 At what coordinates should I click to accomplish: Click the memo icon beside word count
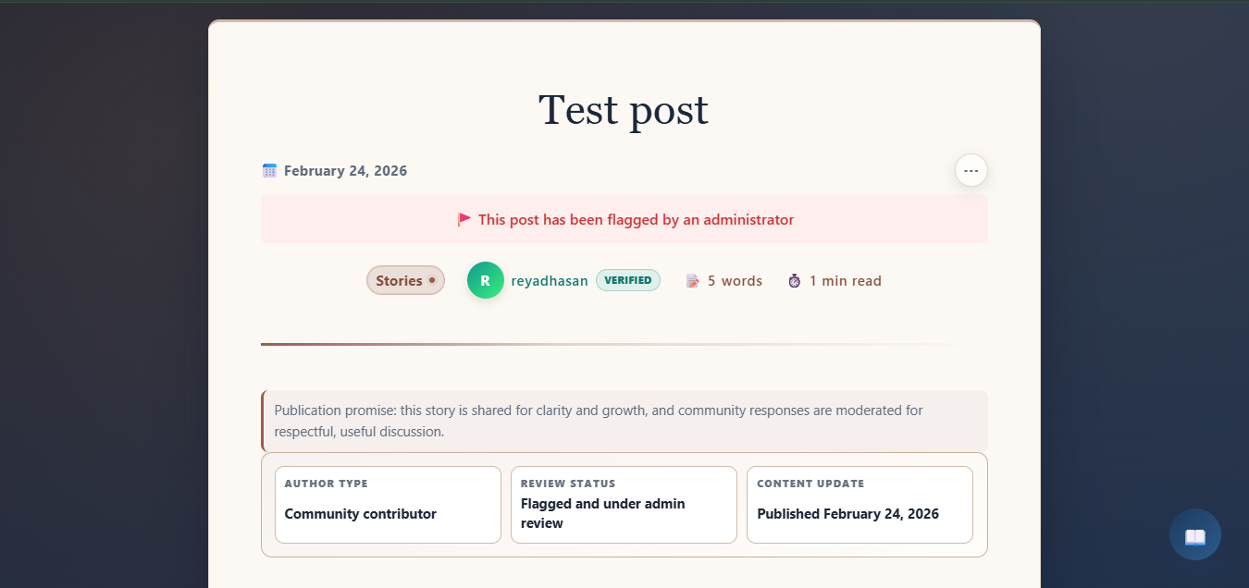click(692, 281)
